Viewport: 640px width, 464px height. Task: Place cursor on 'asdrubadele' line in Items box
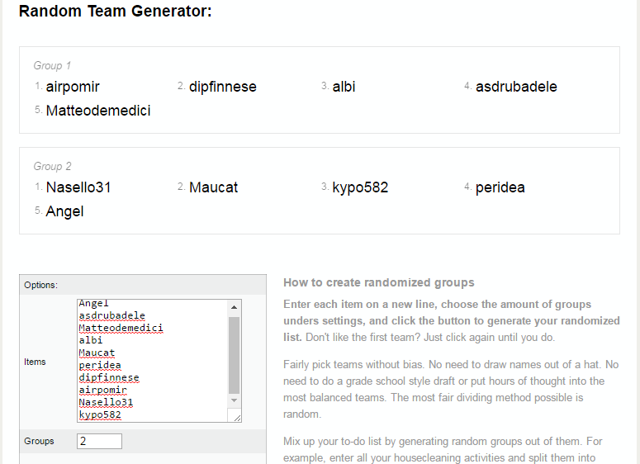coord(111,315)
